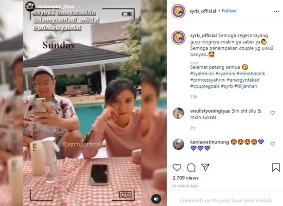Viewport: 283px width, 206px height.
Task: Open the kaniawatinunung commenter avatar
Action: 178,144
